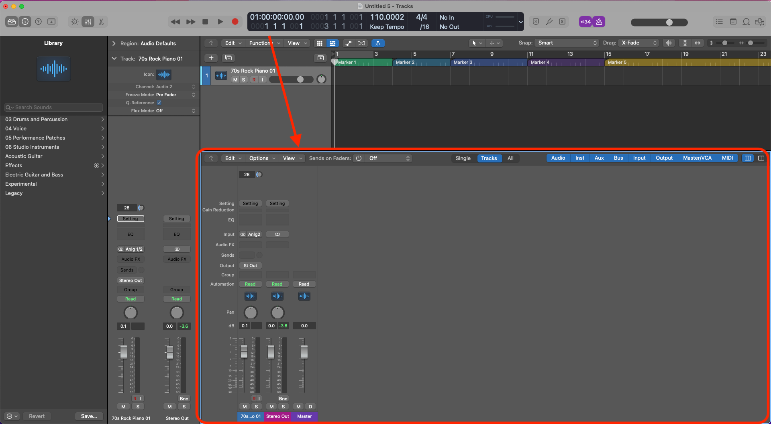This screenshot has width=771, height=424.
Task: Select the Tracks filter tab in the Mixer
Action: pos(490,158)
